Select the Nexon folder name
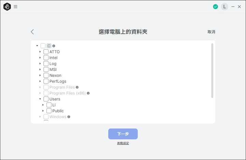Viewport: 246px width, 160px height. point(55,76)
